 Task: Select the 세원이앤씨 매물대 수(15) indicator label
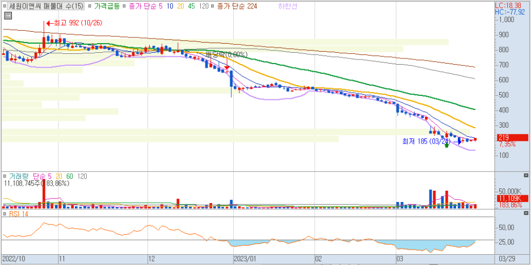(x=47, y=6)
